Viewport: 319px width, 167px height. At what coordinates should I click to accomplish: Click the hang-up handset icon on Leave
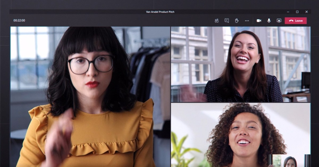[291, 21]
